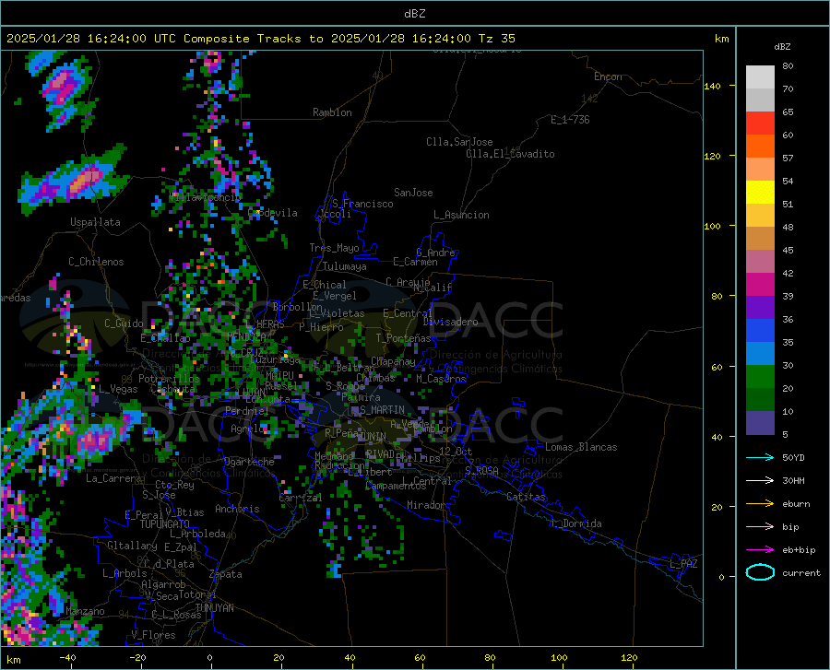Select the blue 35 dBZ color swatch
The image size is (830, 670).
click(x=760, y=331)
